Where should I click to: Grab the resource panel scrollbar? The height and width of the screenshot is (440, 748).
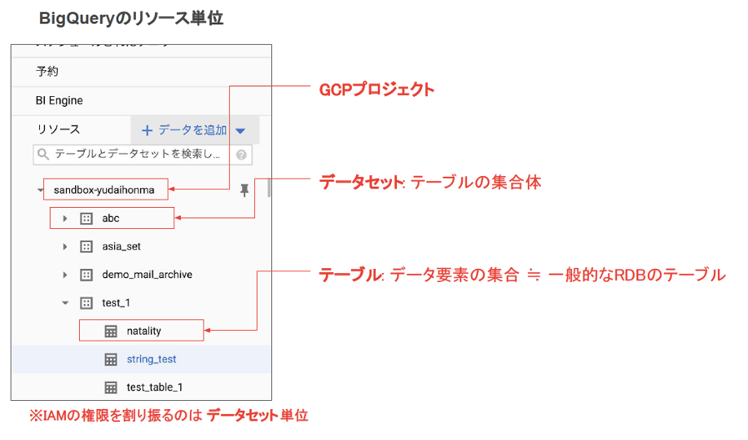[269, 187]
